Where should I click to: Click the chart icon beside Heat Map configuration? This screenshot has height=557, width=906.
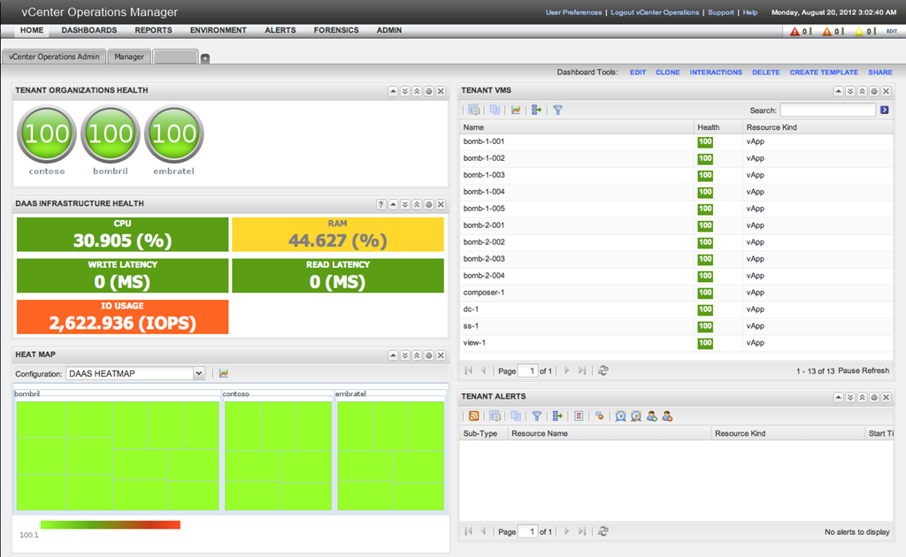pyautogui.click(x=224, y=373)
